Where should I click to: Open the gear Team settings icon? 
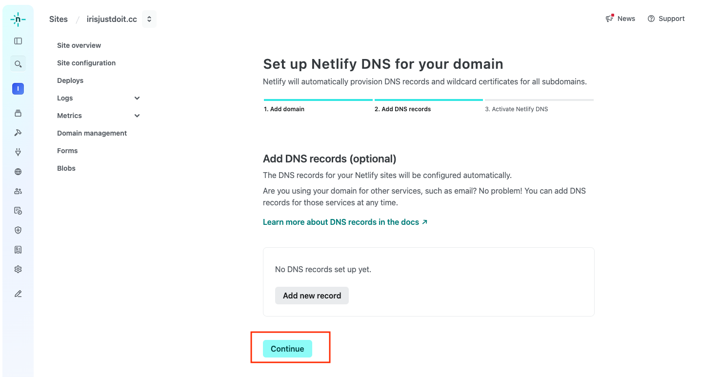(x=18, y=269)
